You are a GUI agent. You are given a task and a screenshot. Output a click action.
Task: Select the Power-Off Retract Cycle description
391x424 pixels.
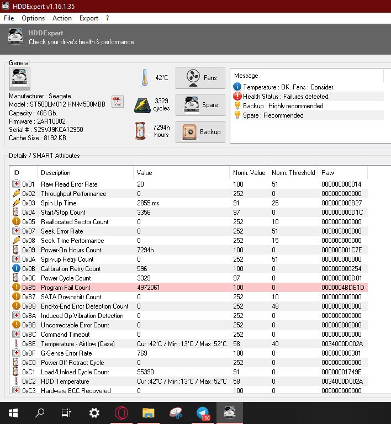pyautogui.click(x=72, y=362)
